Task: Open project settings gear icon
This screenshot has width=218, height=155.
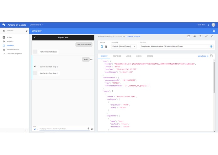Action: point(27,31)
